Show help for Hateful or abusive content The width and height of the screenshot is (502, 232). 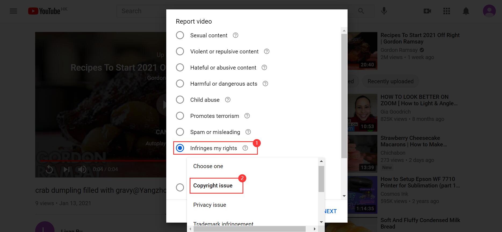point(264,67)
